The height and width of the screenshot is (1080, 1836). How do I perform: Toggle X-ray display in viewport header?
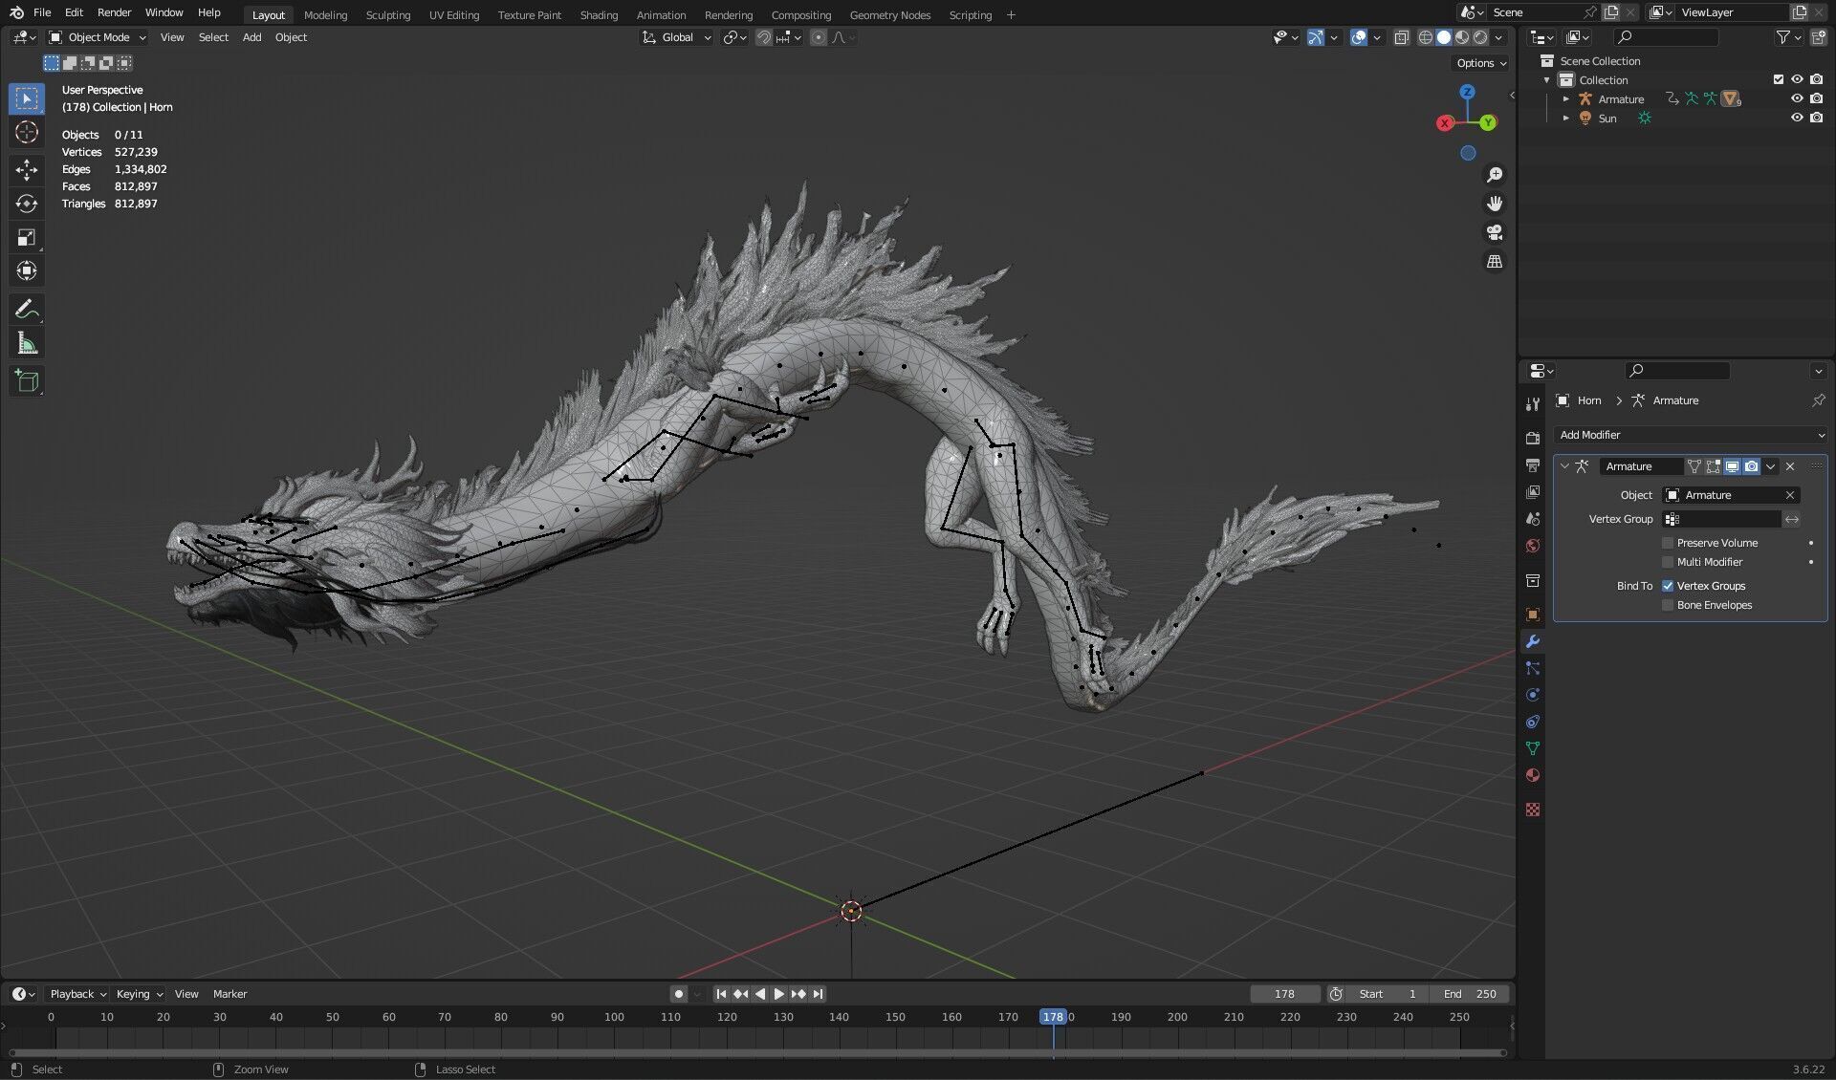[x=1401, y=37]
